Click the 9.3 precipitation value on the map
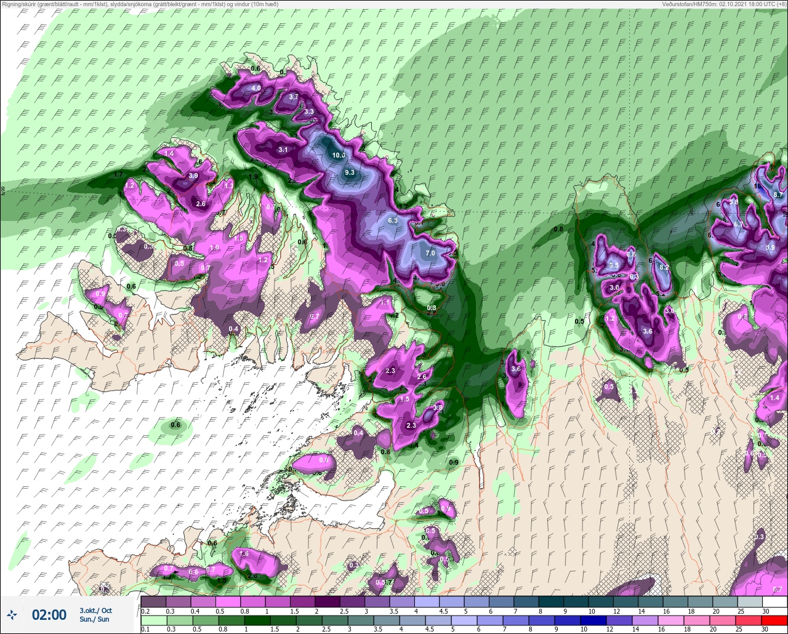This screenshot has width=788, height=634. (350, 172)
